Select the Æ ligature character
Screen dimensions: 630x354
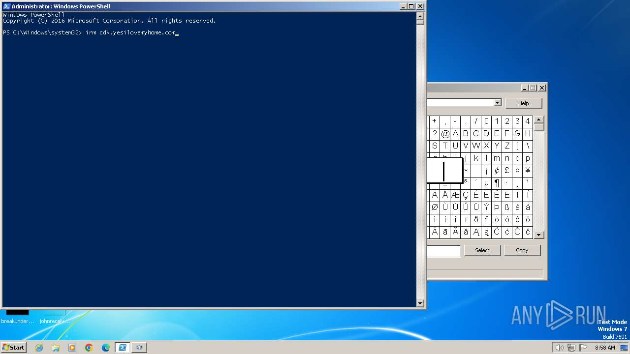click(x=455, y=195)
